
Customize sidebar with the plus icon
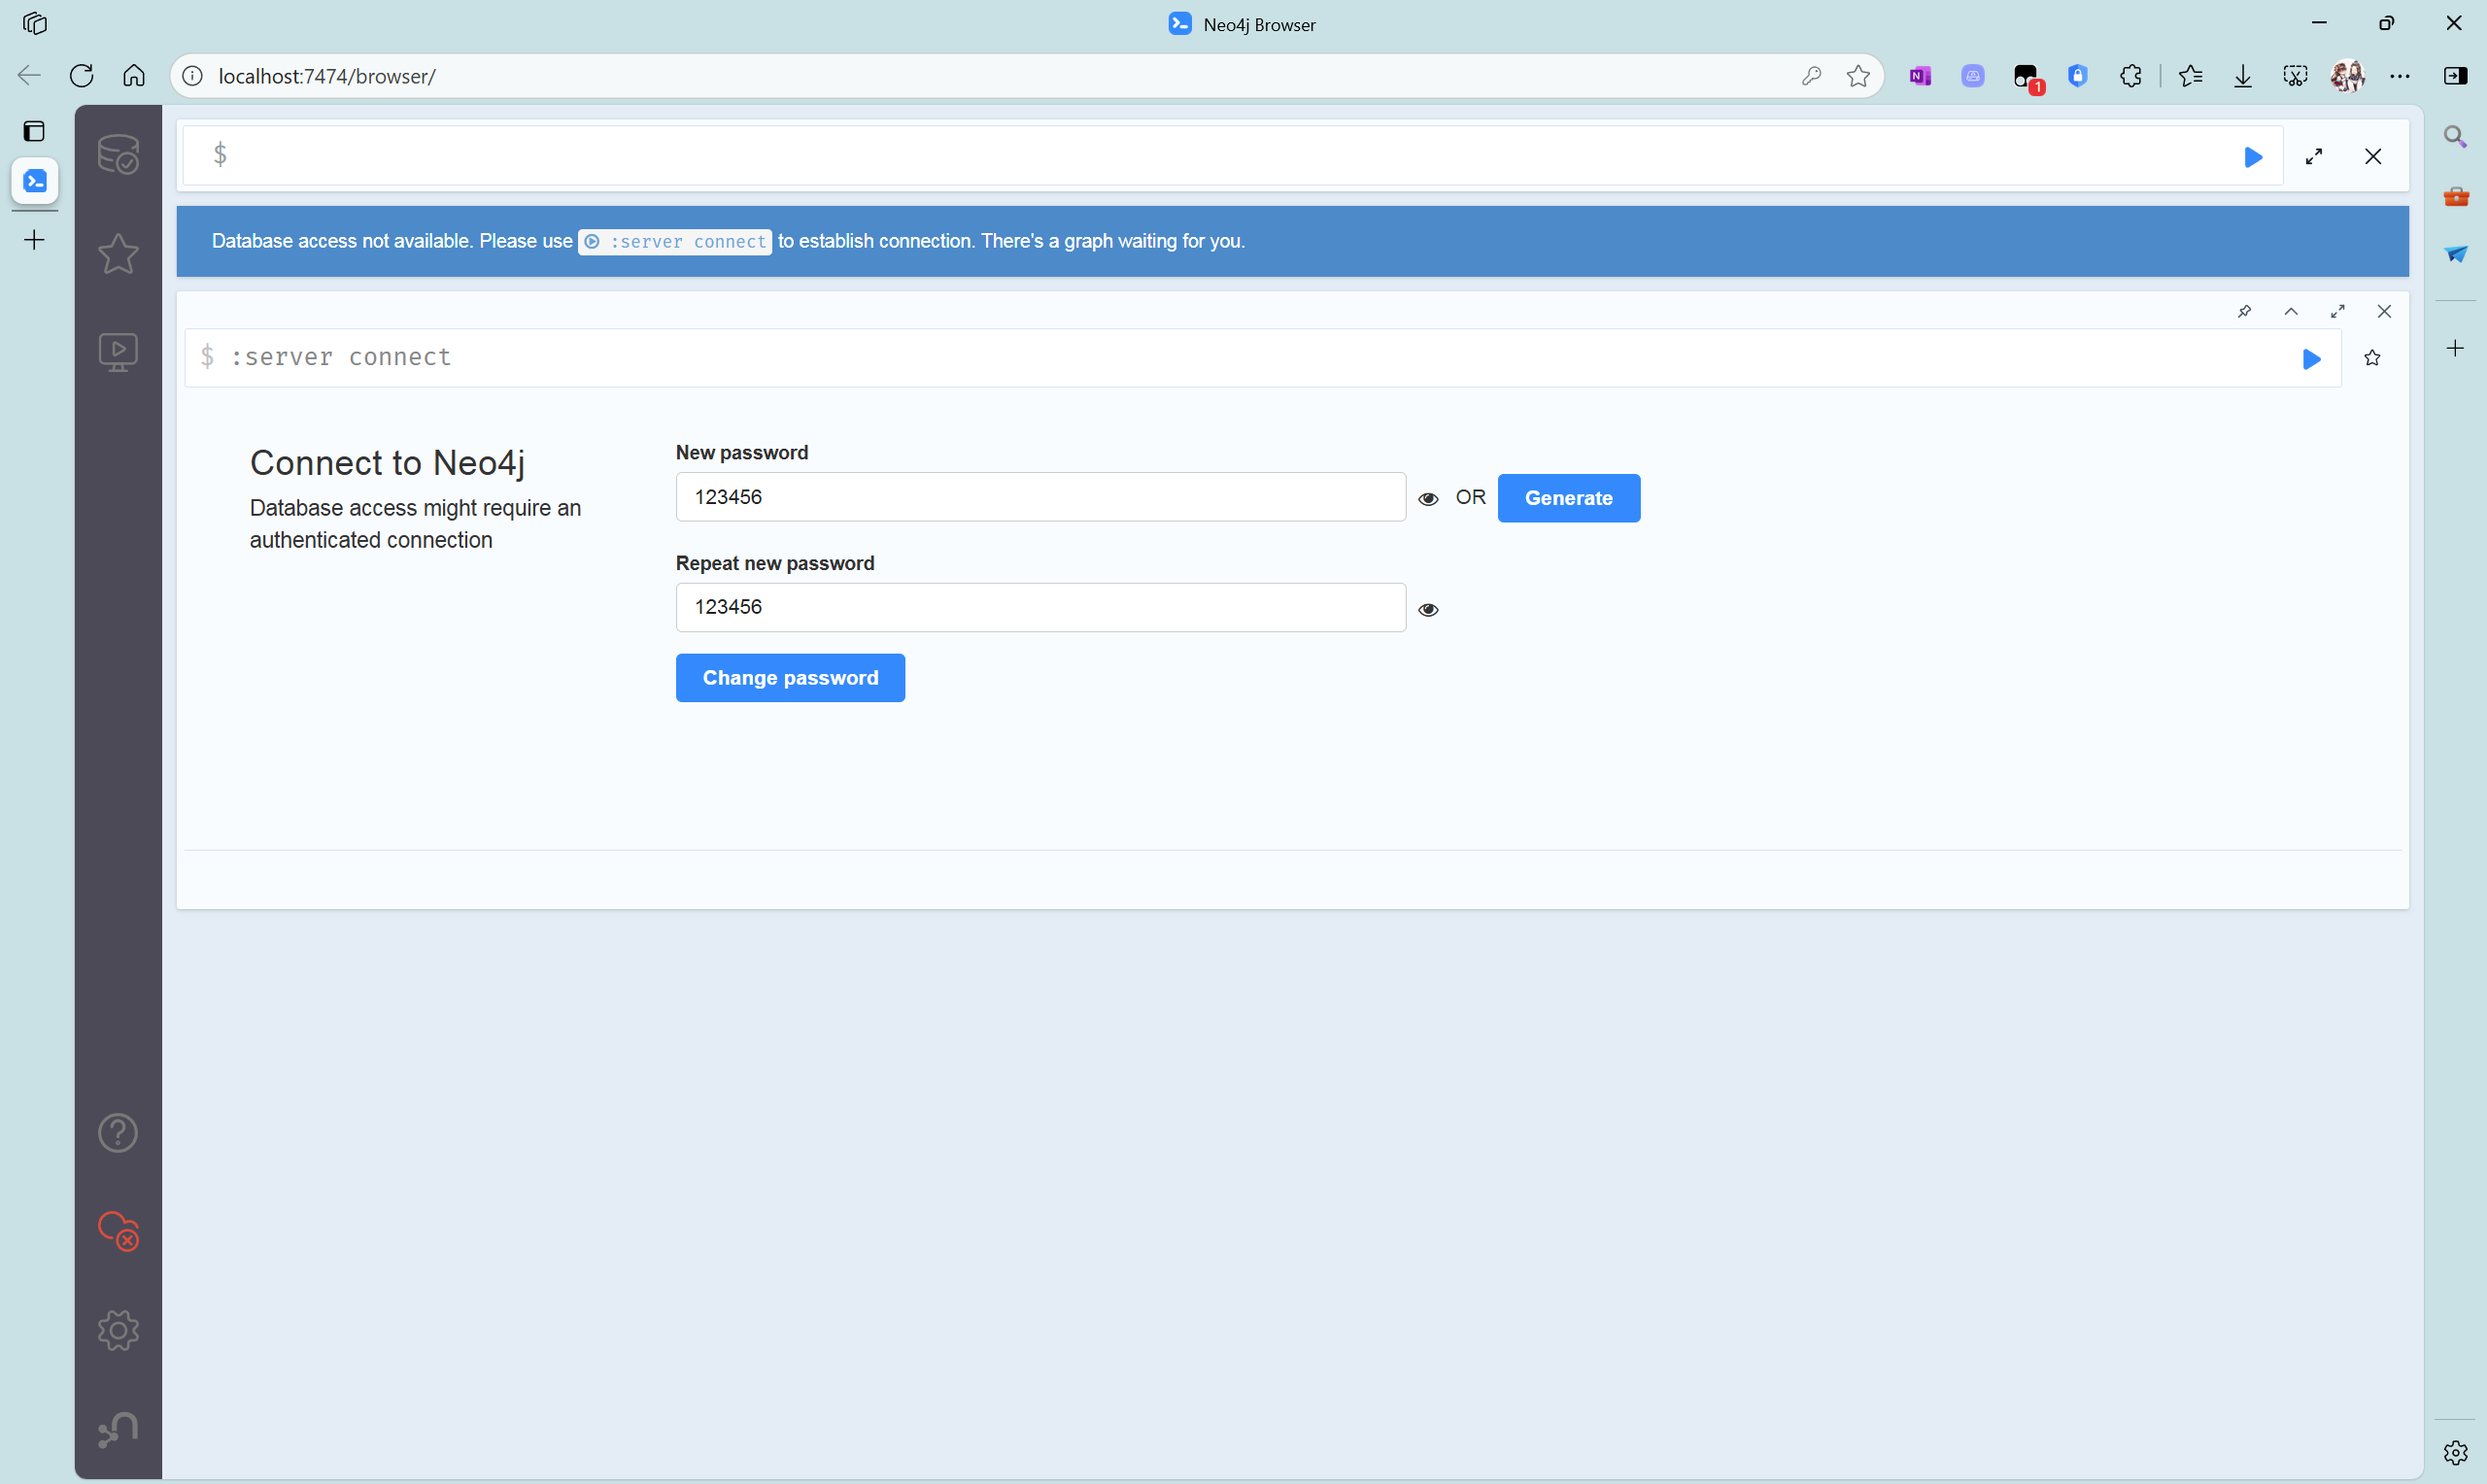2455,348
